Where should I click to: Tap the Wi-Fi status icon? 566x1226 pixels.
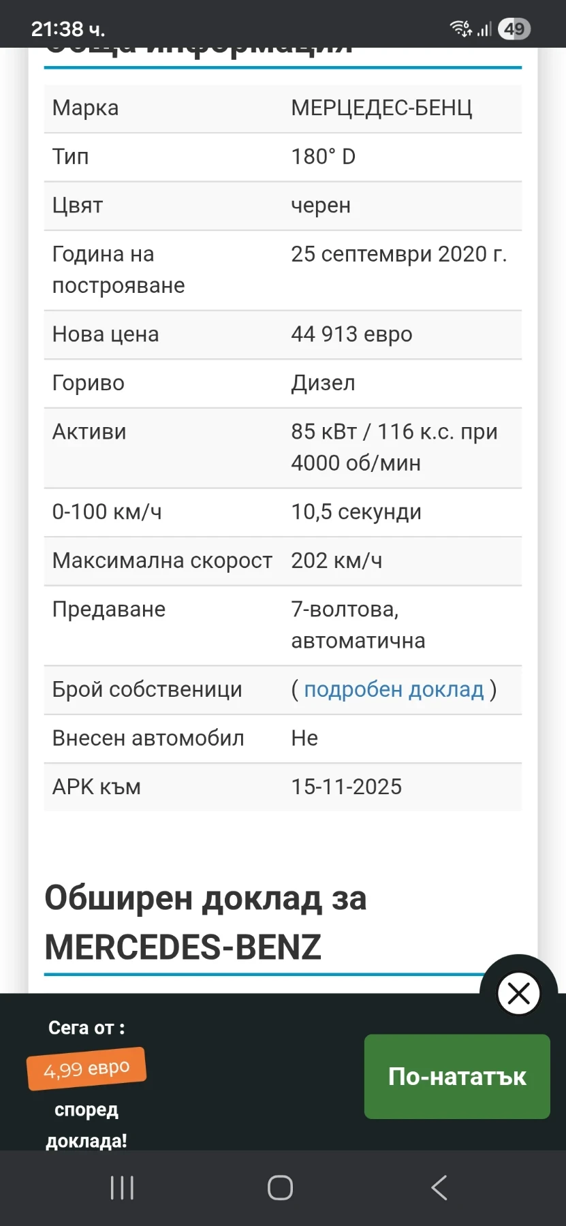point(460,29)
